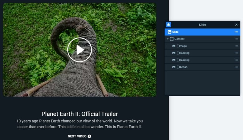Collapse the Content group arrow
The height and width of the screenshot is (140, 243).
coord(168,39)
